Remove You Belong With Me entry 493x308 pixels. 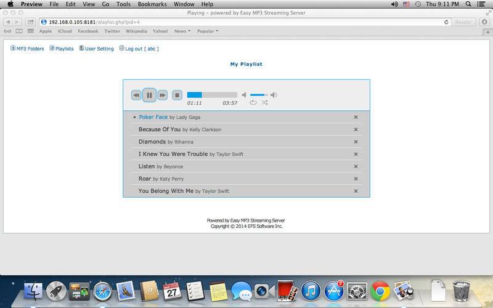[356, 191]
